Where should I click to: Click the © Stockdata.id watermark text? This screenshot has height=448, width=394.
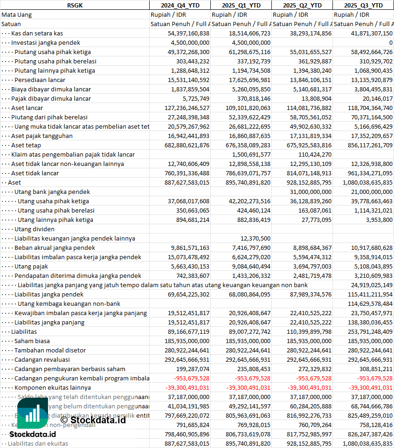[93, 420]
